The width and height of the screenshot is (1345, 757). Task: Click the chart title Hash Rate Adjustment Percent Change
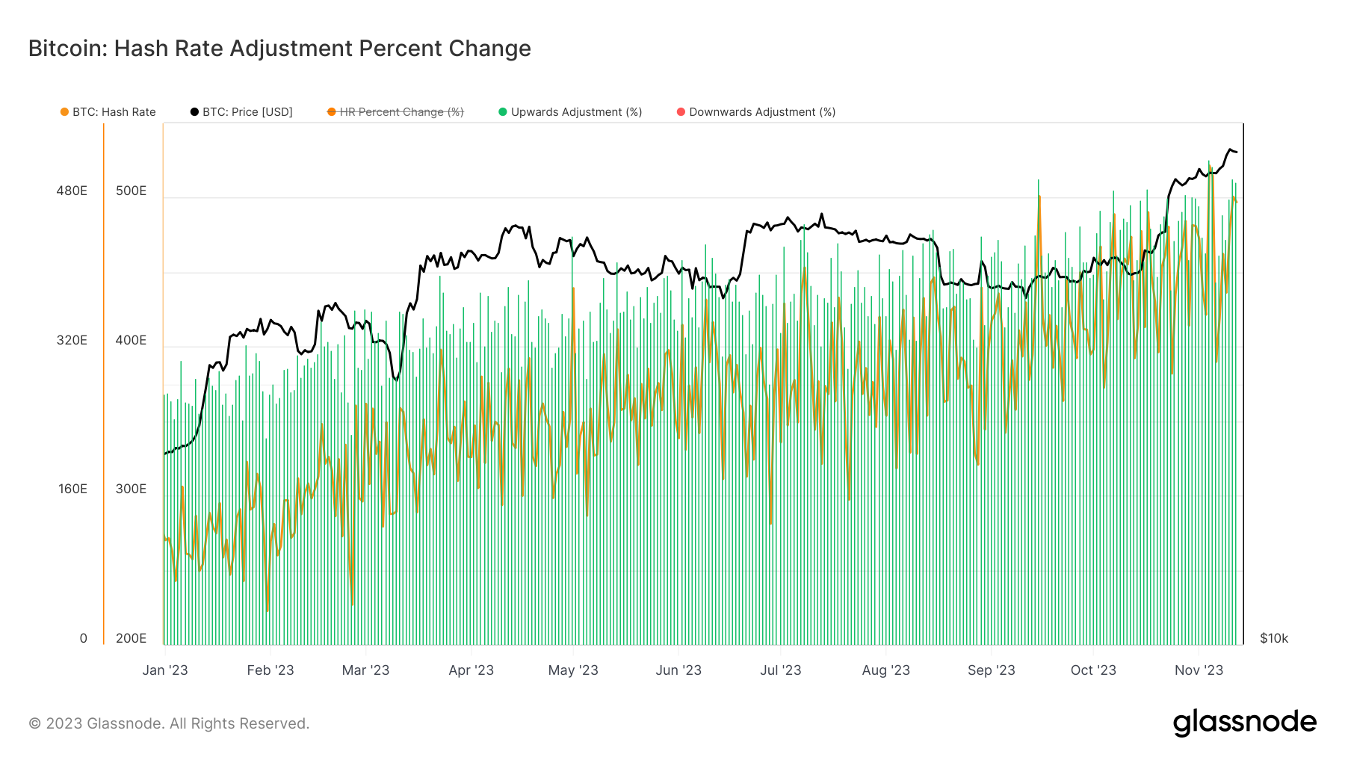pyautogui.click(x=279, y=49)
